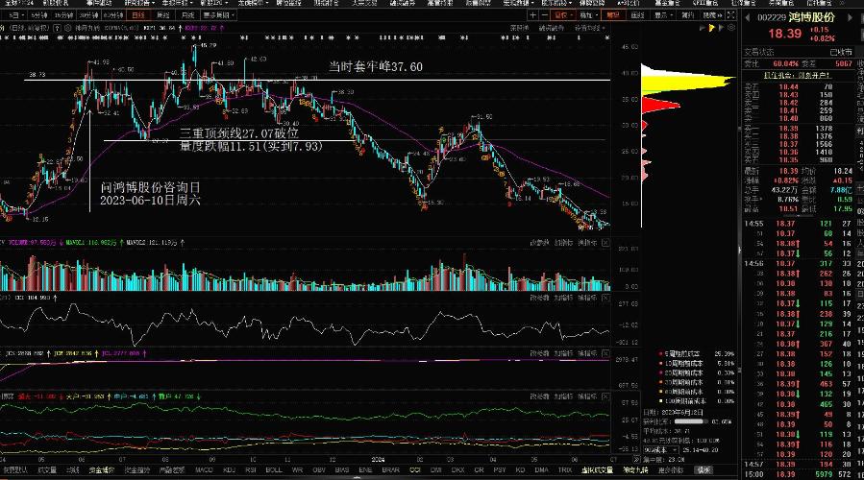The height and width of the screenshot is (480, 864).
Task: Switch to 60分钟 period
Action: coord(113,15)
